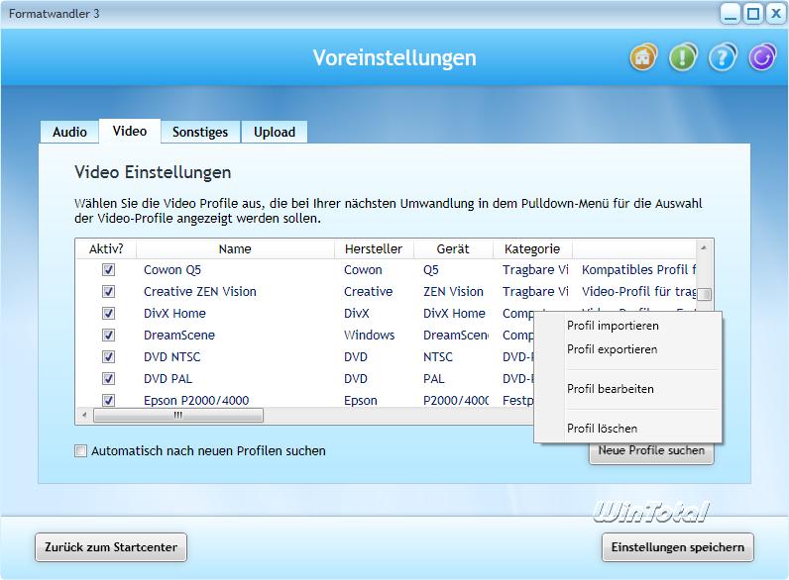789x580 pixels.
Task: Click the Windows manufacturer cell
Action: pyautogui.click(x=370, y=336)
